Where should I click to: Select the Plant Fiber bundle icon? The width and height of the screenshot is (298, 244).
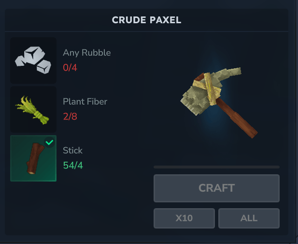click(33, 109)
